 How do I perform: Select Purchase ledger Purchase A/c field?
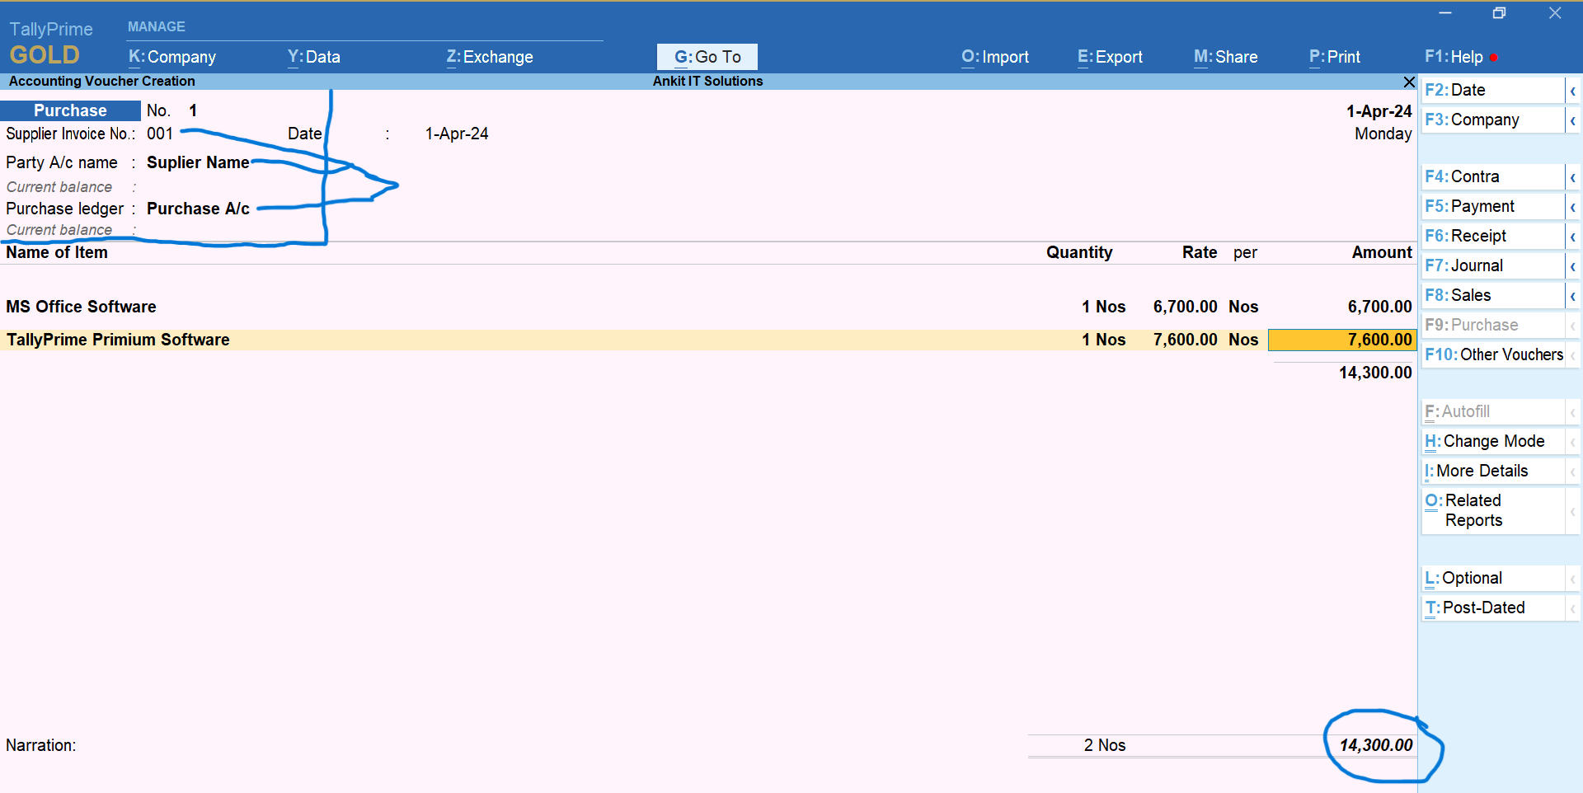(x=198, y=209)
